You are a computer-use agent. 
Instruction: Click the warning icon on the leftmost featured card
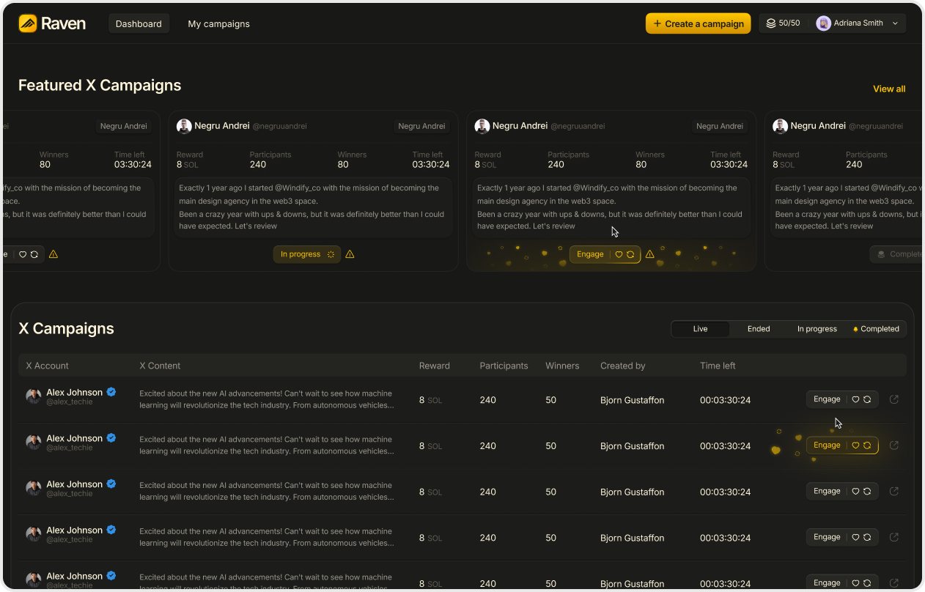pos(54,254)
